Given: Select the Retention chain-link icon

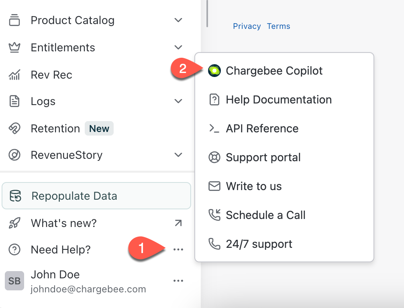Looking at the screenshot, I should (14, 128).
